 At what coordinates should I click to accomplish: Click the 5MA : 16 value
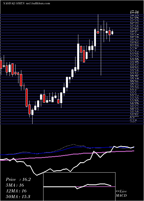(15, 185)
